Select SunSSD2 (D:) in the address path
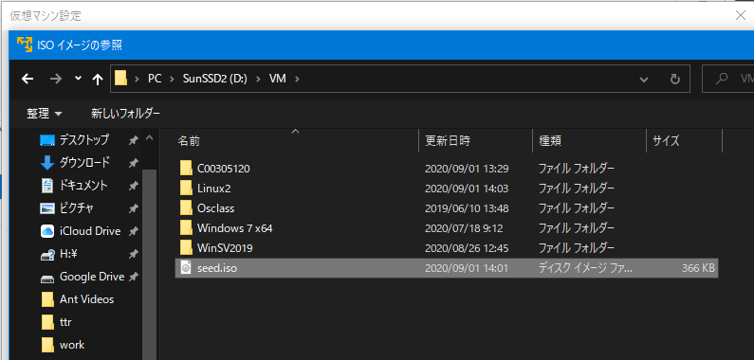754x360 pixels. point(214,79)
